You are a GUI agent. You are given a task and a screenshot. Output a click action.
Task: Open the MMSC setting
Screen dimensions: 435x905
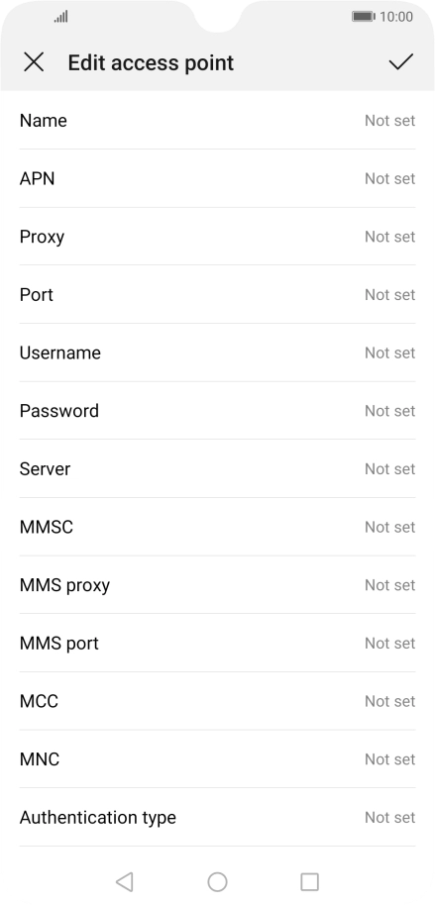click(x=217, y=527)
